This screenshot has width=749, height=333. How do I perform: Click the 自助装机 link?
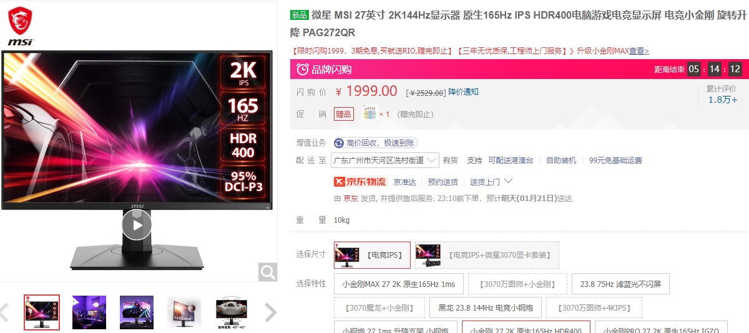point(561,160)
